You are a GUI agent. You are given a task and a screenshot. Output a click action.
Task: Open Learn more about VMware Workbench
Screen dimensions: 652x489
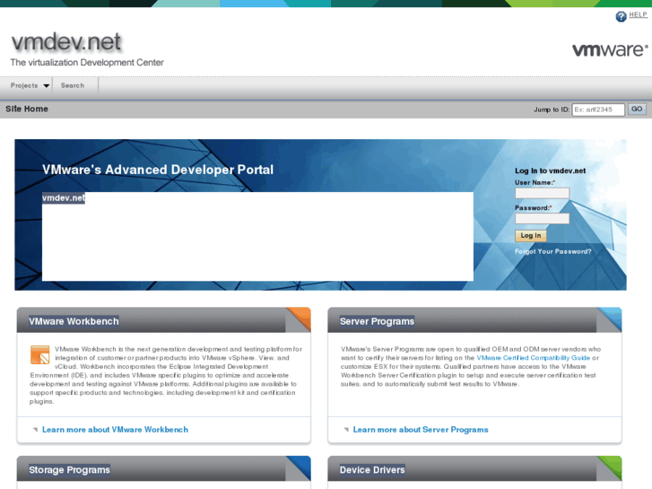tap(115, 430)
